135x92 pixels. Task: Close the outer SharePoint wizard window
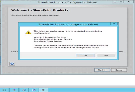pyautogui.click(x=129, y=2)
